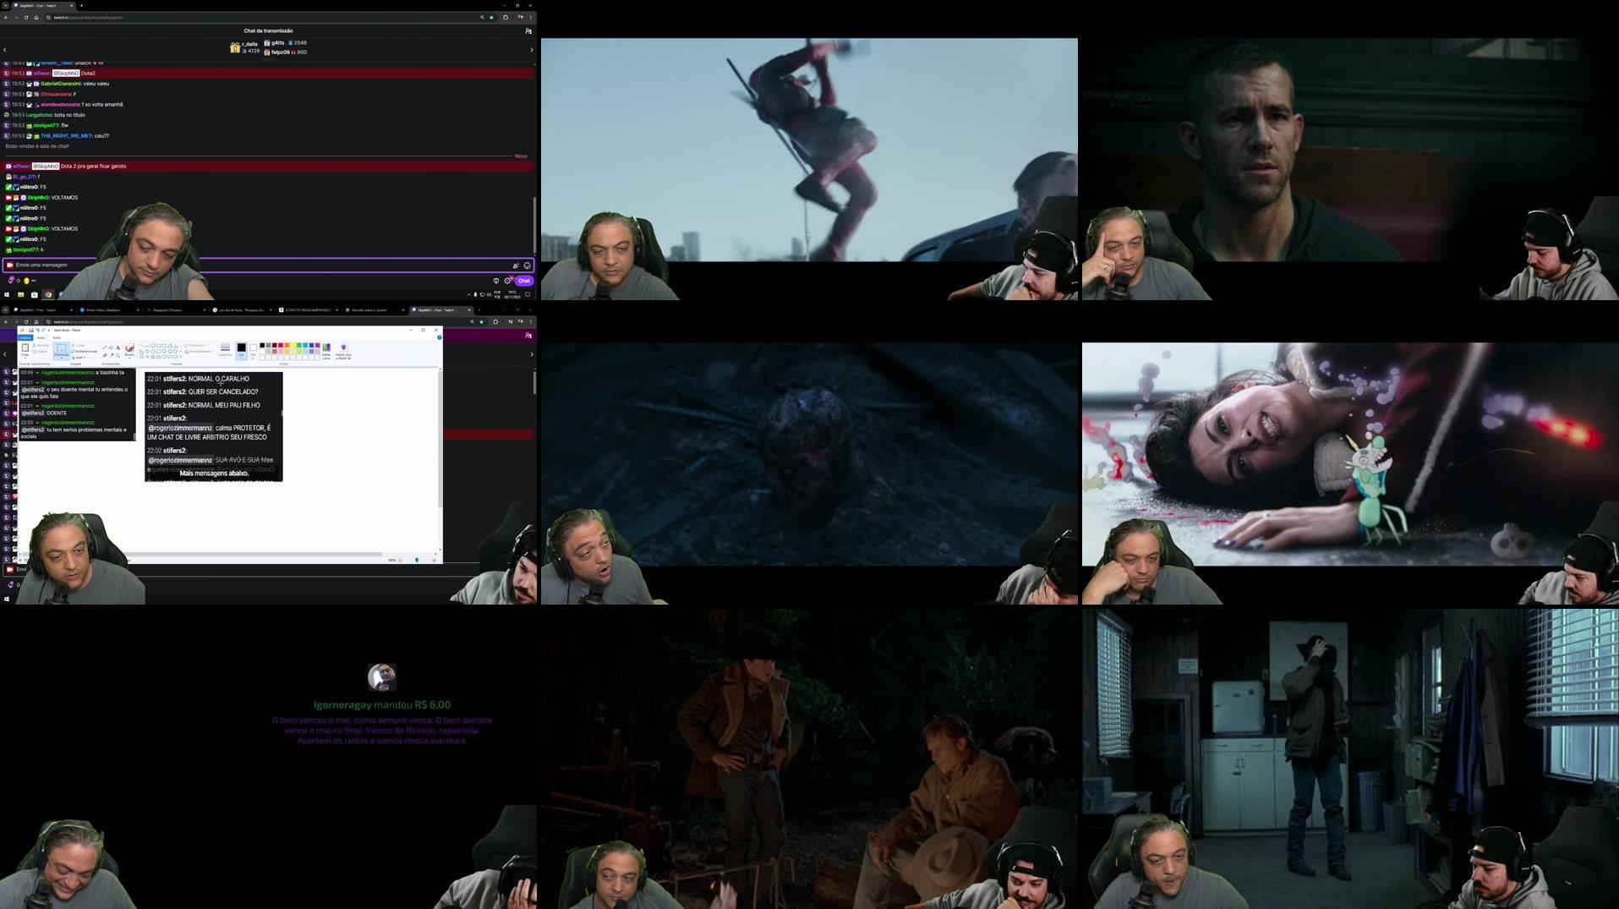Pick the red swatch in Paint's Cores palette
Screen dimensions: 1619x909
click(281, 345)
